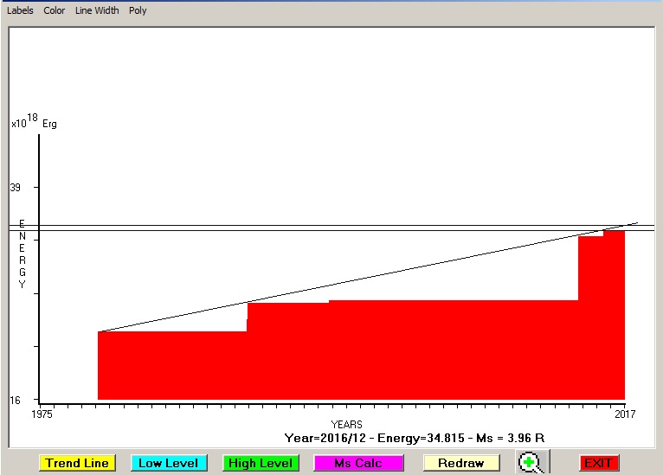The width and height of the screenshot is (663, 475).
Task: Click the vertical ENERGY axis label
Action: 22,254
